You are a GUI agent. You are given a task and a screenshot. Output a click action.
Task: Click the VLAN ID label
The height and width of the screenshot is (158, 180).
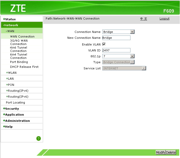94,50
